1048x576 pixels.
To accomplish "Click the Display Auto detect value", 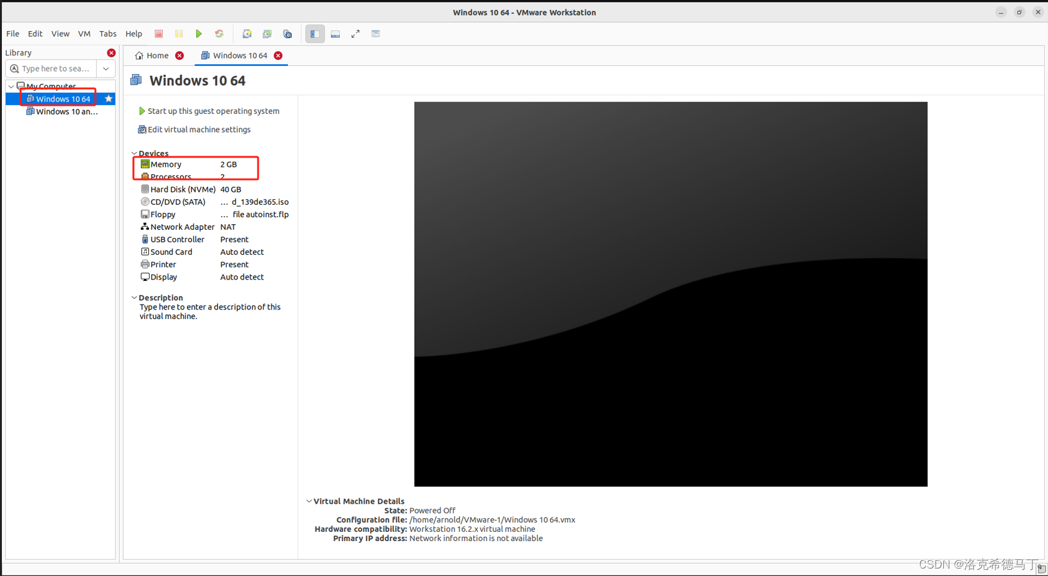I will coord(242,276).
